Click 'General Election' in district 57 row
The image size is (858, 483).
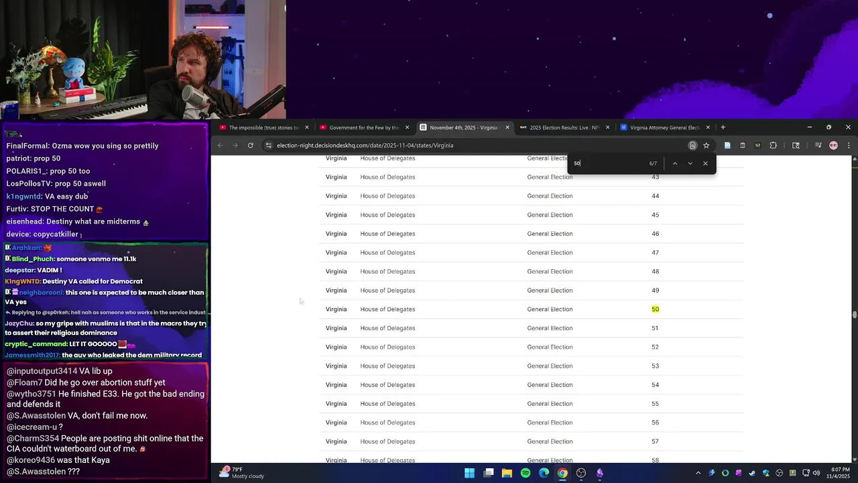coord(550,441)
